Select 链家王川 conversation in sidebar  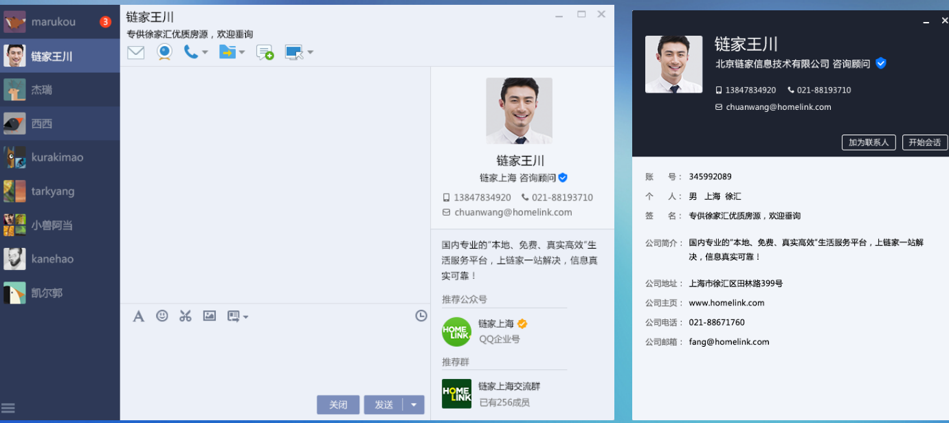[60, 56]
